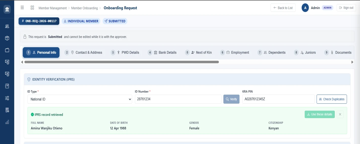Click the horizontal tab scrollbar thumb
360x144 pixels.
(121, 62)
